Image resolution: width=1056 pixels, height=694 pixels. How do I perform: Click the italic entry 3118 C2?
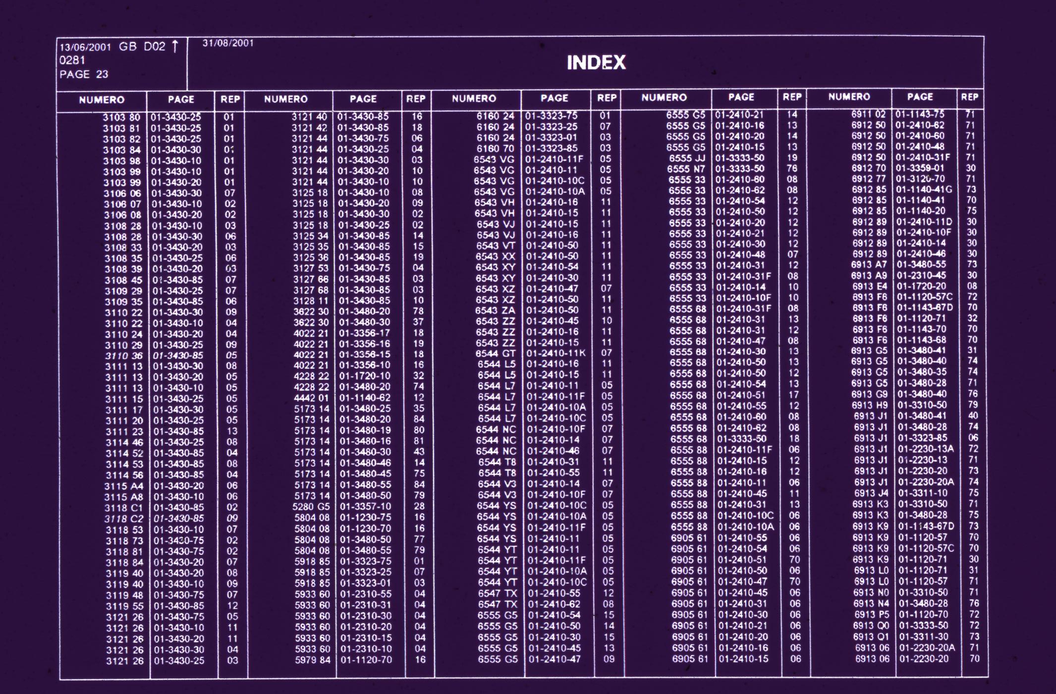click(x=124, y=519)
